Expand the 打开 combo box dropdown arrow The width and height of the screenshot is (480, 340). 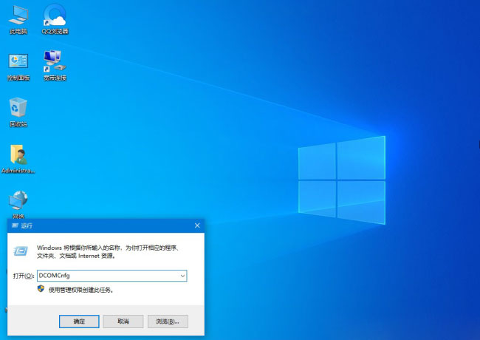[182, 276]
